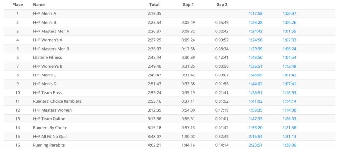Screen dimensions: 337x149
Task: Click the Gap 1 column header
Action: click(x=188, y=5)
